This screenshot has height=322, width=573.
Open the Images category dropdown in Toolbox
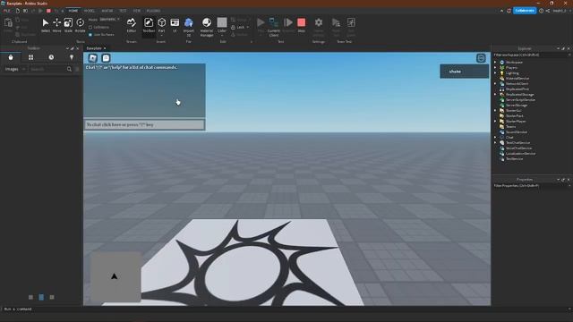14,69
